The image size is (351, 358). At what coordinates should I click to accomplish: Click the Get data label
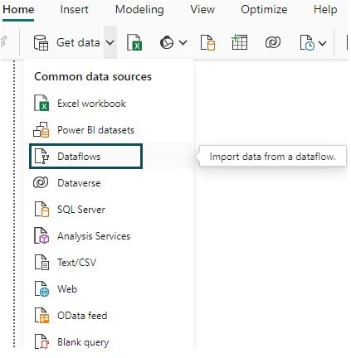[78, 43]
